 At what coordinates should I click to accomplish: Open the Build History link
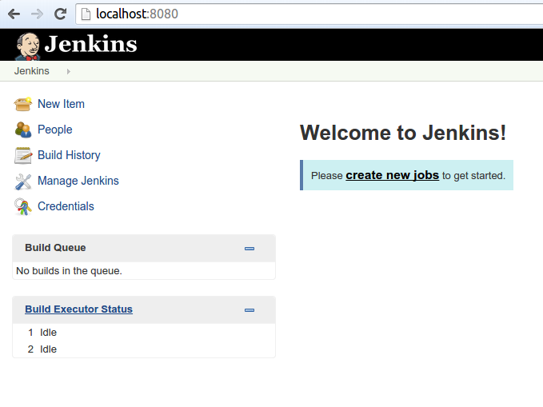69,155
